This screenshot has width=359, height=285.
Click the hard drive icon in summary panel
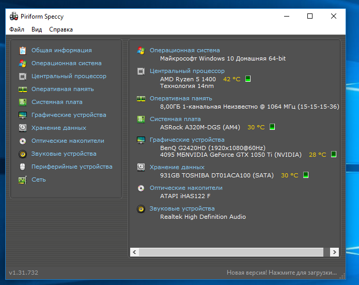coord(141,167)
